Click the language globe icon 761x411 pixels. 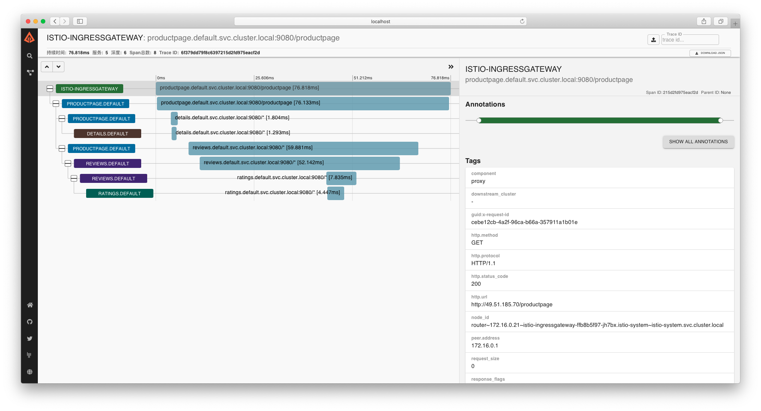click(30, 372)
